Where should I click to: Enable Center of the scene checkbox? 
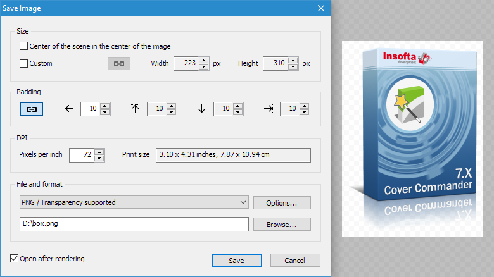tap(23, 46)
